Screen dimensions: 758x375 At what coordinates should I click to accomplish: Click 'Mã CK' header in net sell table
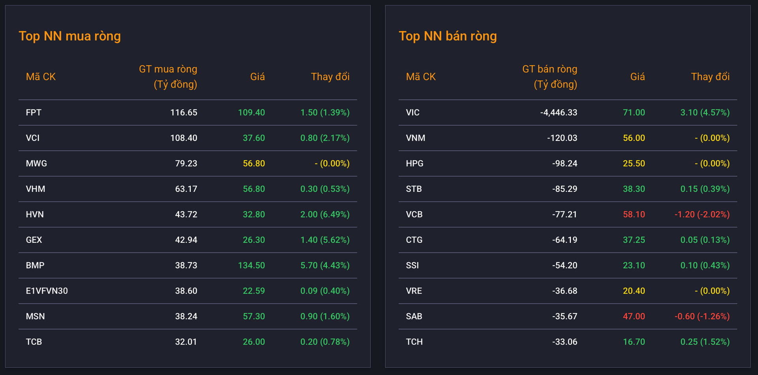[421, 77]
